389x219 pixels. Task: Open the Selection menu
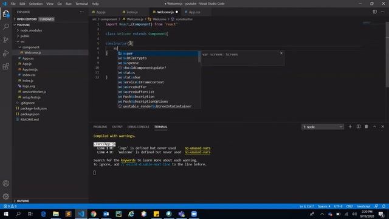36,4
